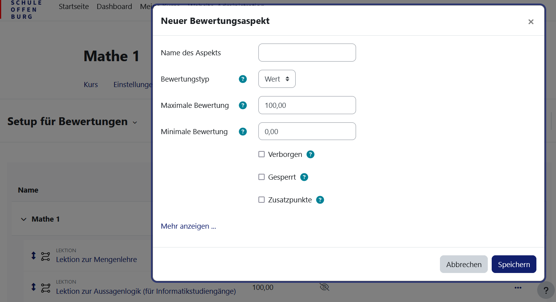Open help for Minimale Bewertung

pyautogui.click(x=243, y=131)
